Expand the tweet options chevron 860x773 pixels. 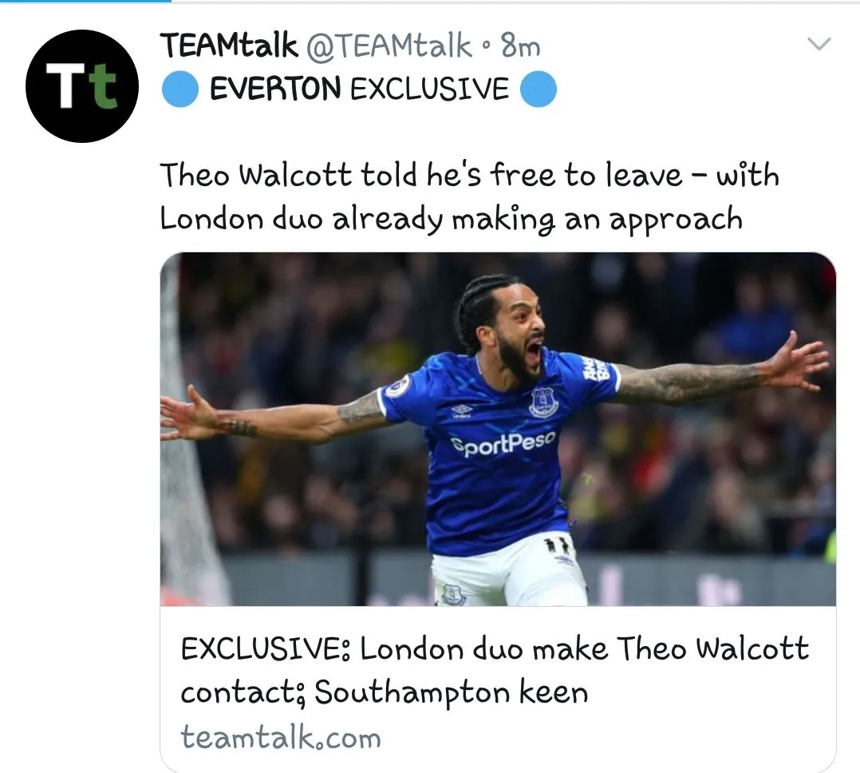click(819, 43)
